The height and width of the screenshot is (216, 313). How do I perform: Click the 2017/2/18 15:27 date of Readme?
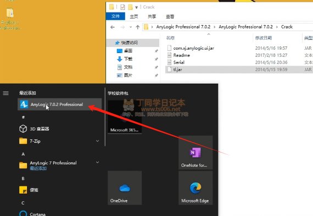click(271, 55)
